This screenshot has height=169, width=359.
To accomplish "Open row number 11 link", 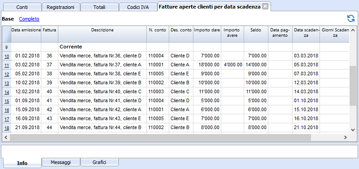I will [7, 65].
